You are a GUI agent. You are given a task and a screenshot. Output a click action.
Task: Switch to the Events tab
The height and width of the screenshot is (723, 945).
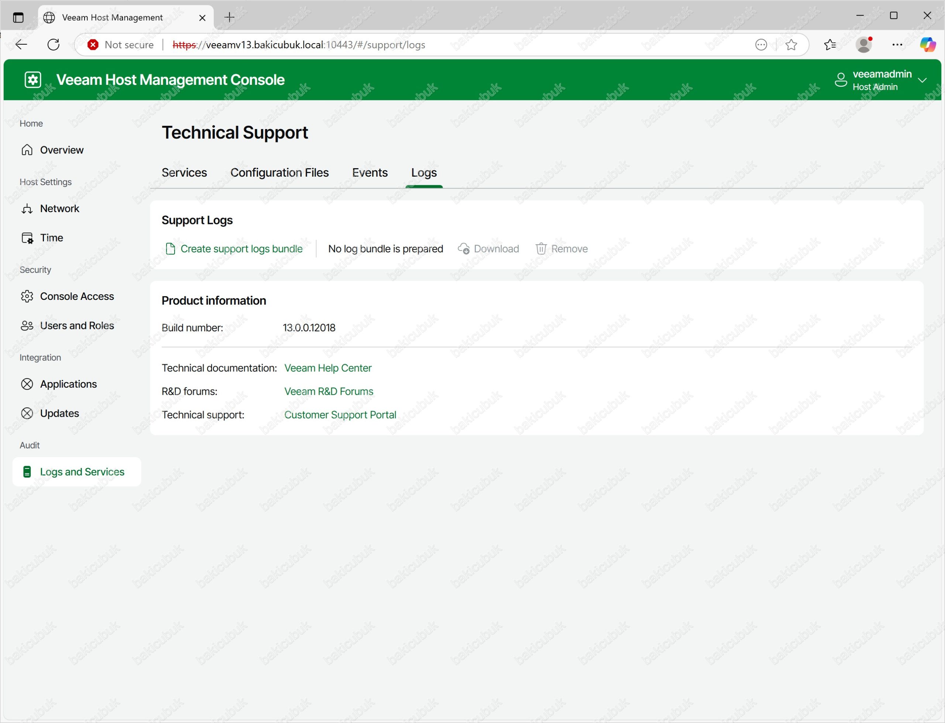[370, 173]
